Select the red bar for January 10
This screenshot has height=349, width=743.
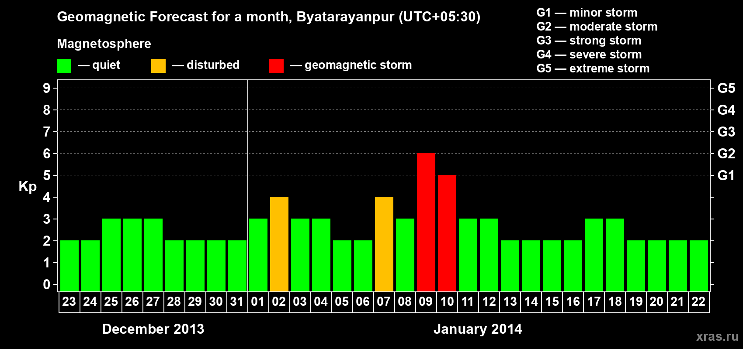[447, 233]
